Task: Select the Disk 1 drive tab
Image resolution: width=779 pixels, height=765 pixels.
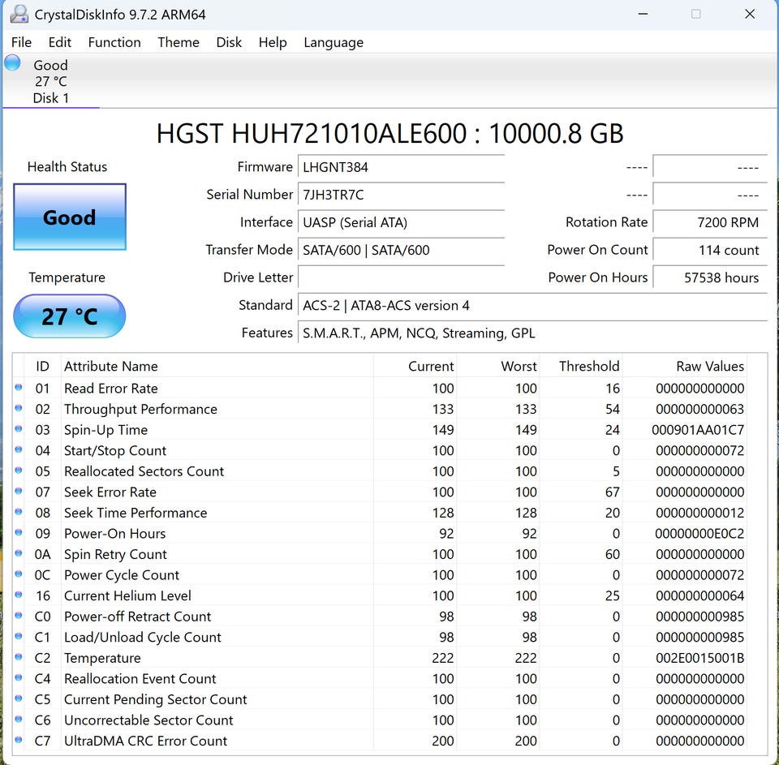Action: [50, 82]
